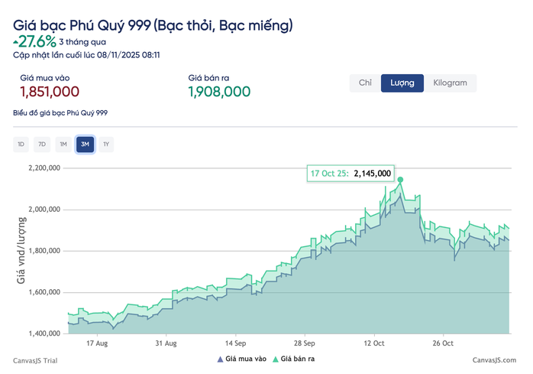The width and height of the screenshot is (533, 374).
Task: Select the active 3M range button
Action: tap(85, 144)
